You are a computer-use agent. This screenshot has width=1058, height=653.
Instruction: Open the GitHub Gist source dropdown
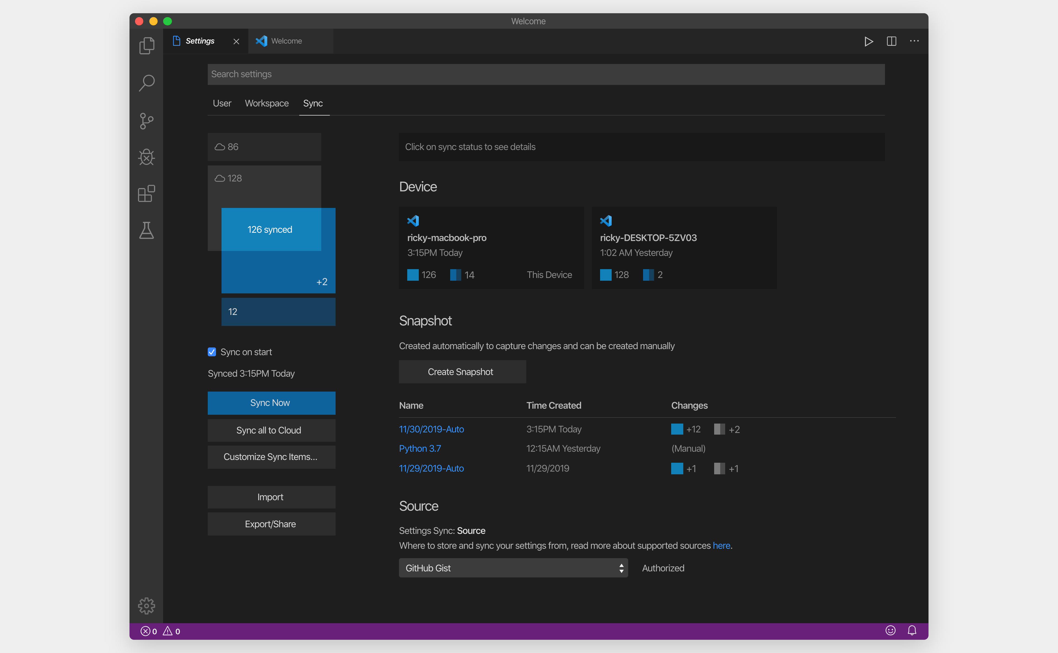[513, 568]
